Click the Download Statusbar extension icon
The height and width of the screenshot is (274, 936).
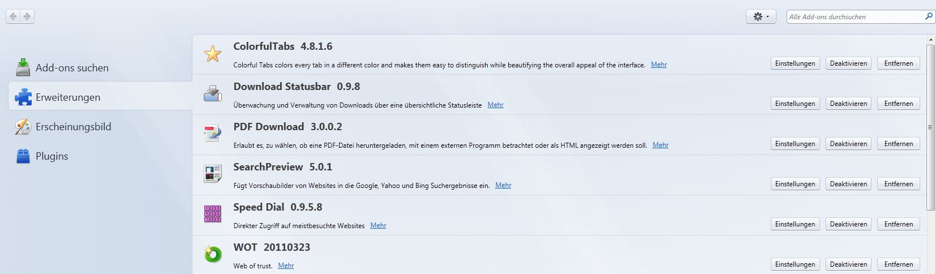click(x=213, y=94)
